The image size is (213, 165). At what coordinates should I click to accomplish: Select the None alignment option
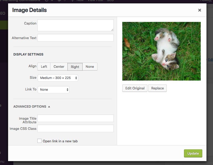coord(90,67)
